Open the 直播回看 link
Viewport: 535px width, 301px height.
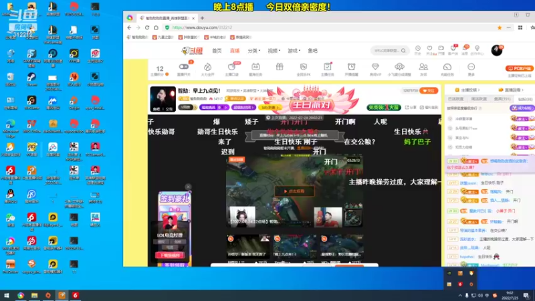click(511, 90)
